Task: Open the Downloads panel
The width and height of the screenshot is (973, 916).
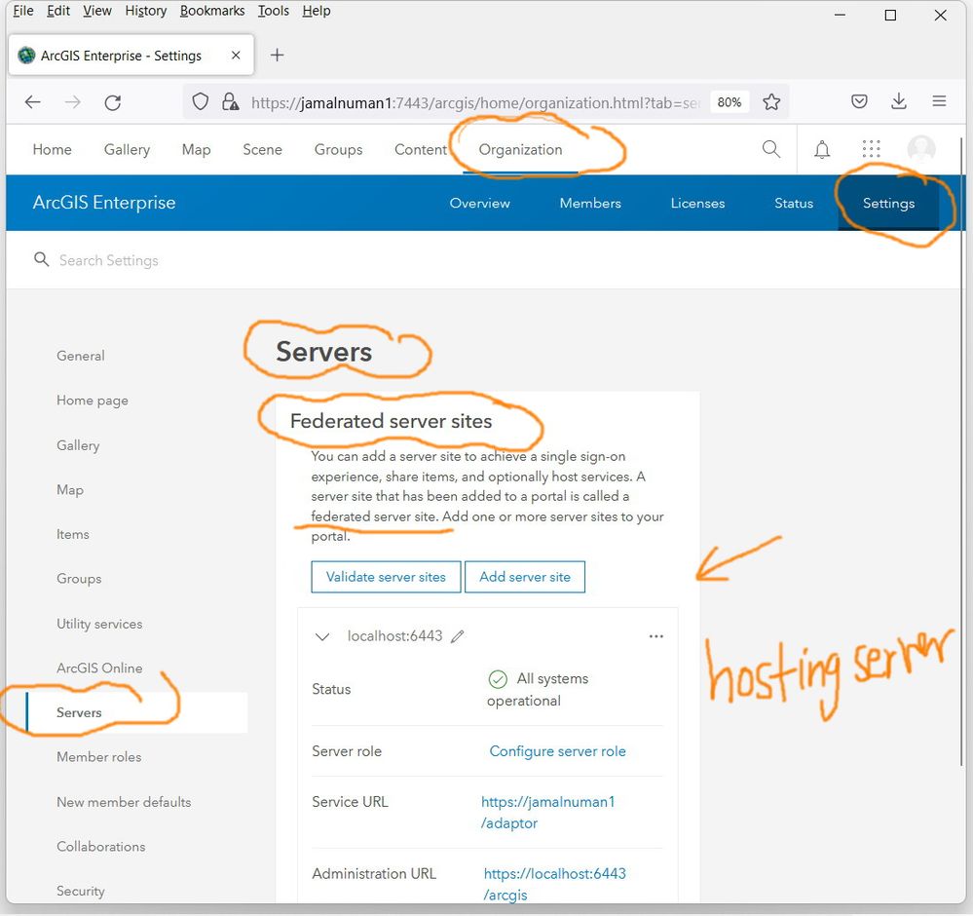Action: pyautogui.click(x=899, y=101)
